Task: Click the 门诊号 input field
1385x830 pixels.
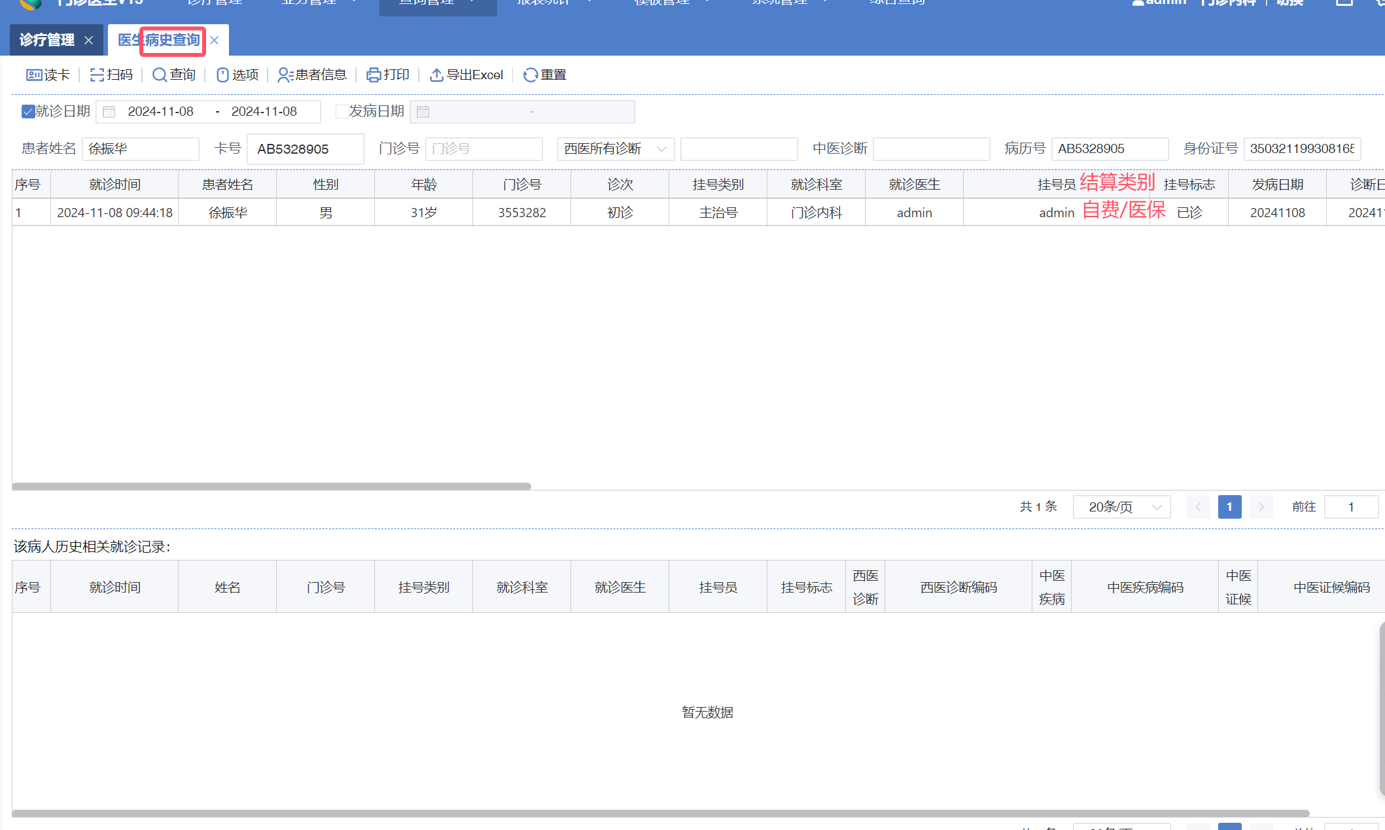Action: point(483,149)
